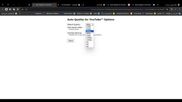182x102 pixels.
Task: Pick the highlighted 360p option
Action: pyautogui.click(x=90, y=31)
